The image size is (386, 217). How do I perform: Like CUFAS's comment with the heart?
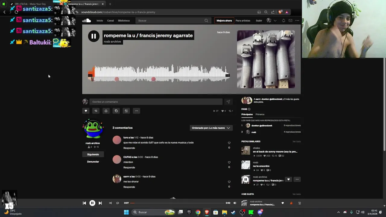click(x=229, y=162)
